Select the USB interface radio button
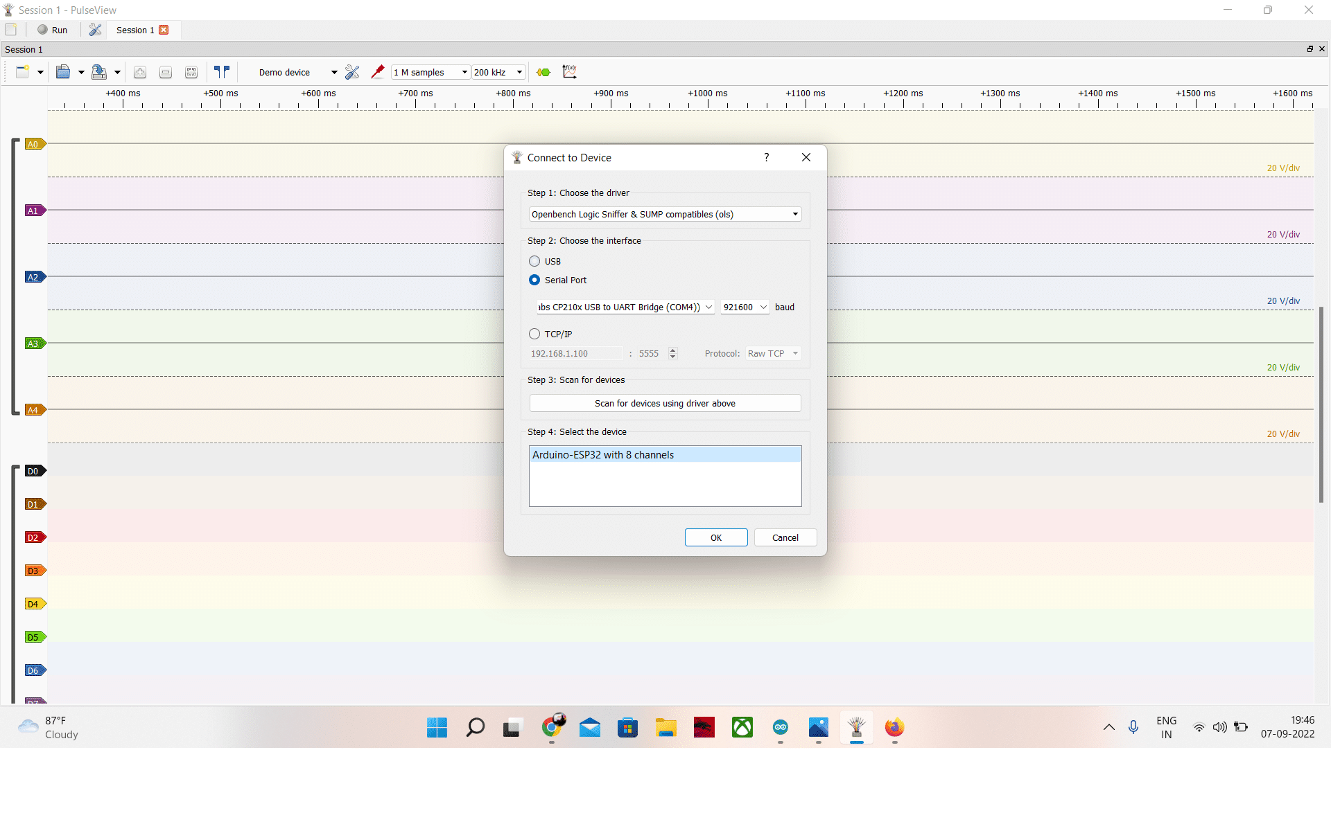Image resolution: width=1331 pixels, height=831 pixels. coord(534,261)
